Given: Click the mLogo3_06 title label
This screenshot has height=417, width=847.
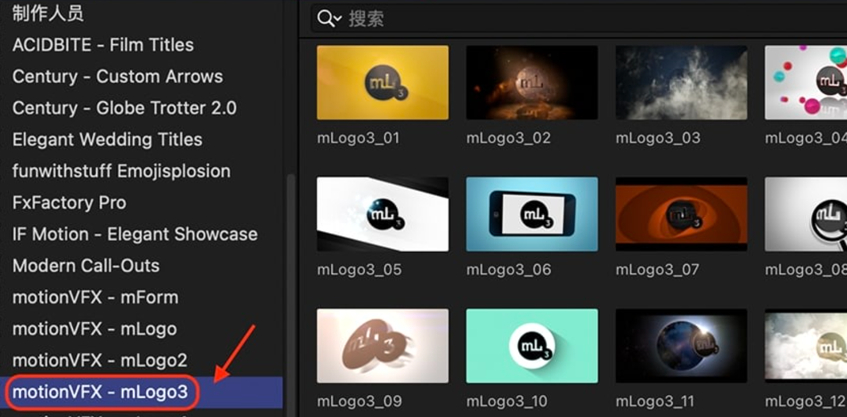Looking at the screenshot, I should [x=509, y=270].
